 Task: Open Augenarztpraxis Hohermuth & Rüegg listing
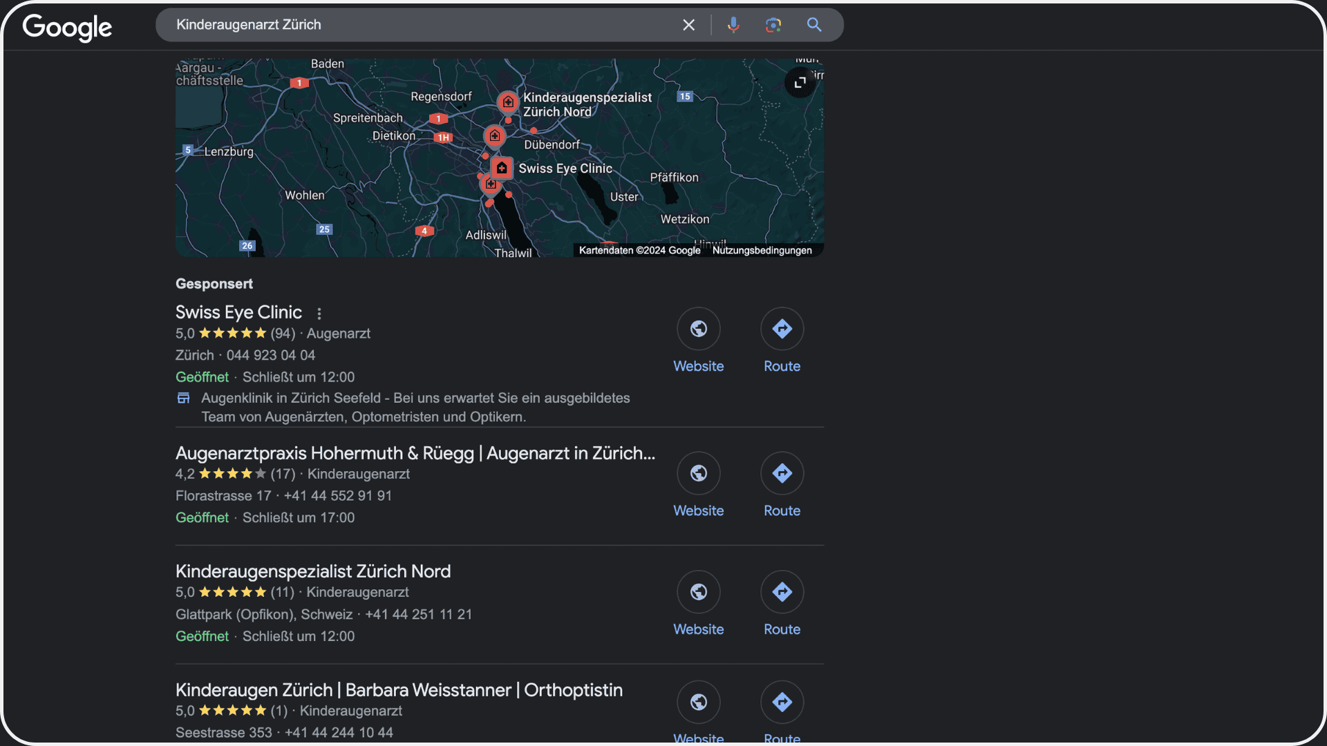point(415,453)
